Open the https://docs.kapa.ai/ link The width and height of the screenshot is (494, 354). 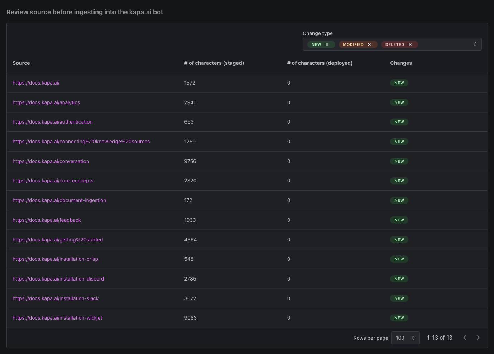tap(36, 83)
